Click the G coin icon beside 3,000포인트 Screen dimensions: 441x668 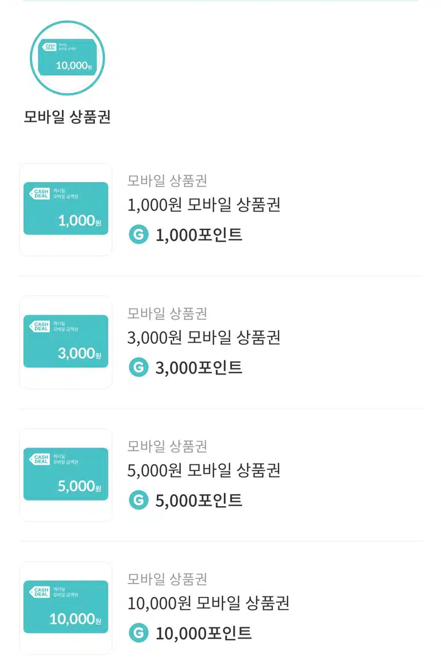point(138,367)
